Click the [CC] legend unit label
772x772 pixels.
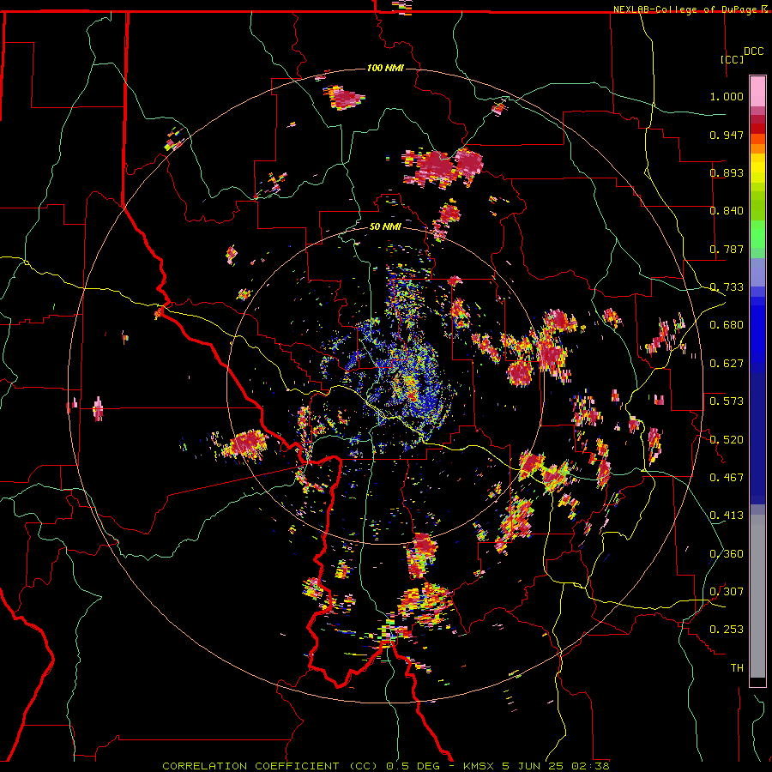[x=733, y=59]
